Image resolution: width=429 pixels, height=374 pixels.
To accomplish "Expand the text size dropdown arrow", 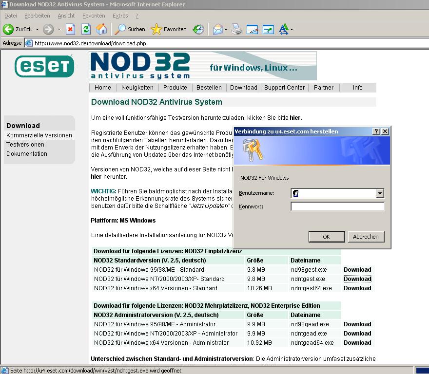I will point(292,29).
